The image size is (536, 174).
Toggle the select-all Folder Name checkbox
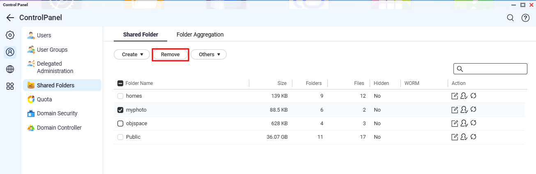click(120, 83)
